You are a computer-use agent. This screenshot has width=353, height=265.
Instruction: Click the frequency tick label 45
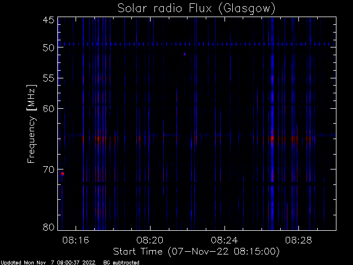(x=49, y=20)
